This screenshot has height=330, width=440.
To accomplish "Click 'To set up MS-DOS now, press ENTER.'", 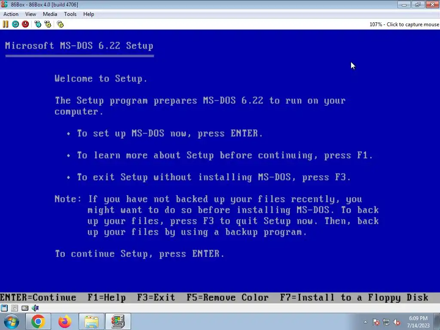I will (170, 133).
